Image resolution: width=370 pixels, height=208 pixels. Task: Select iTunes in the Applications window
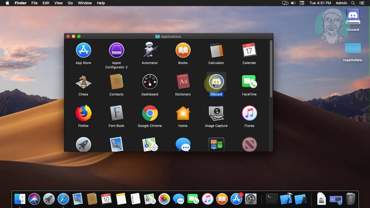(x=249, y=113)
